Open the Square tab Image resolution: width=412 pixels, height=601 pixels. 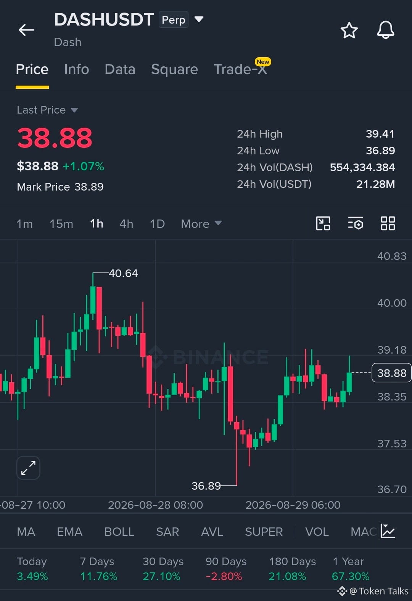(x=174, y=69)
